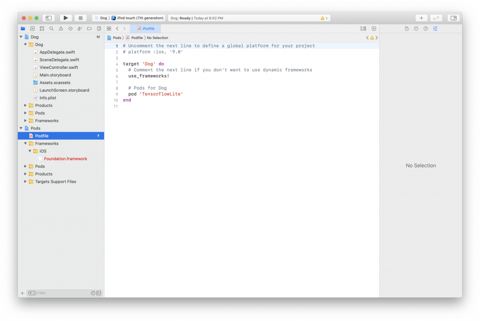Show the Attributes inspector
Screen dimensions: 480x321
point(435,29)
